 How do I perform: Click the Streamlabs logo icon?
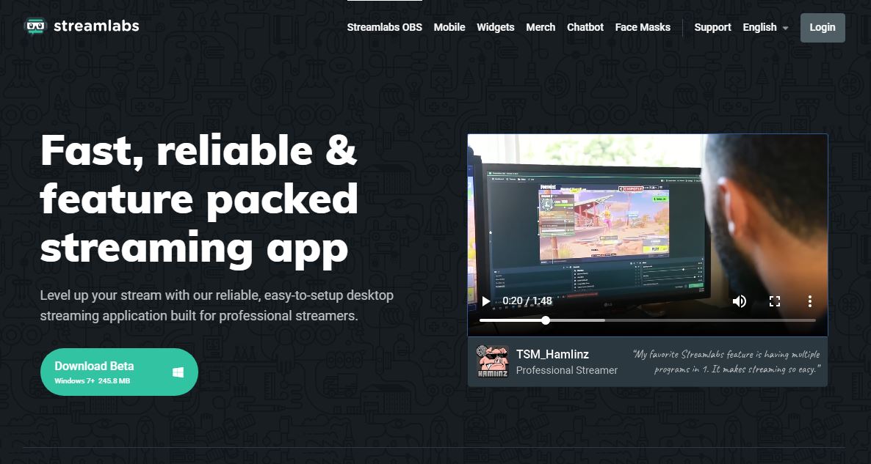(x=35, y=26)
